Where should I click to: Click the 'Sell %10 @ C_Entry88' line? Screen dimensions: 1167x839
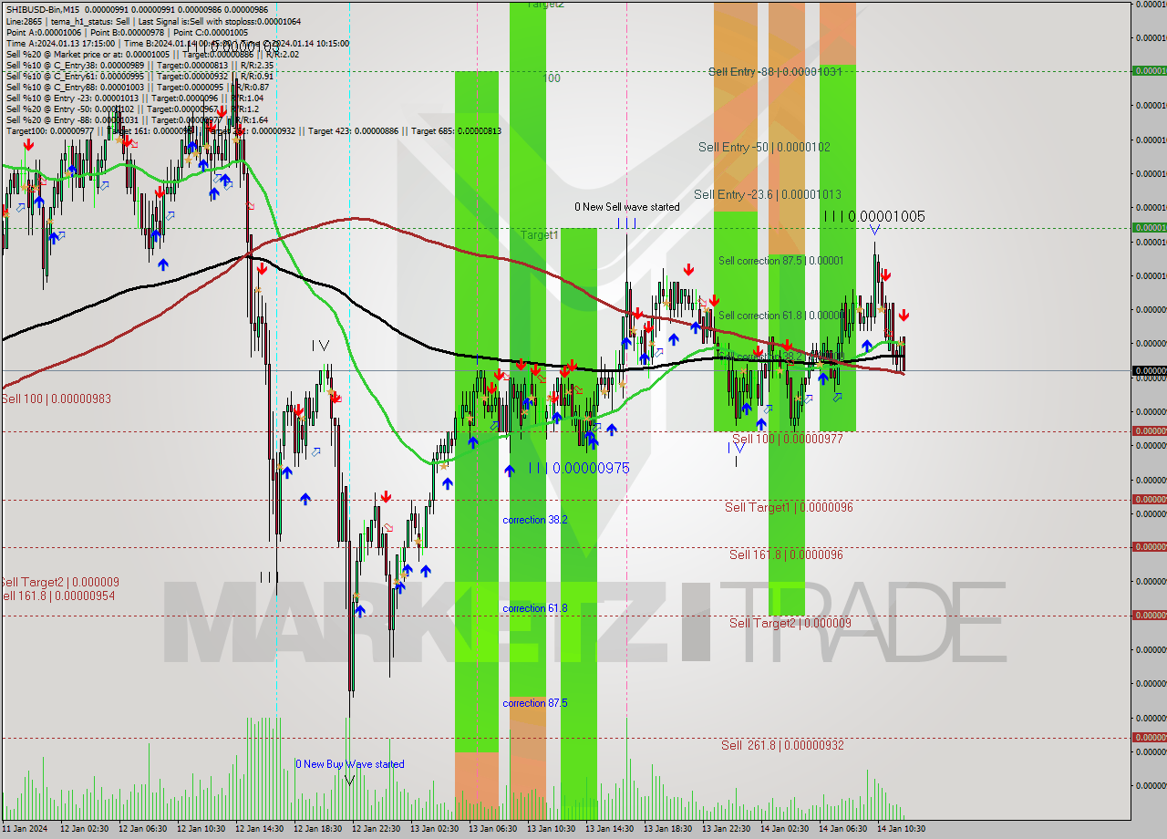tap(136, 87)
